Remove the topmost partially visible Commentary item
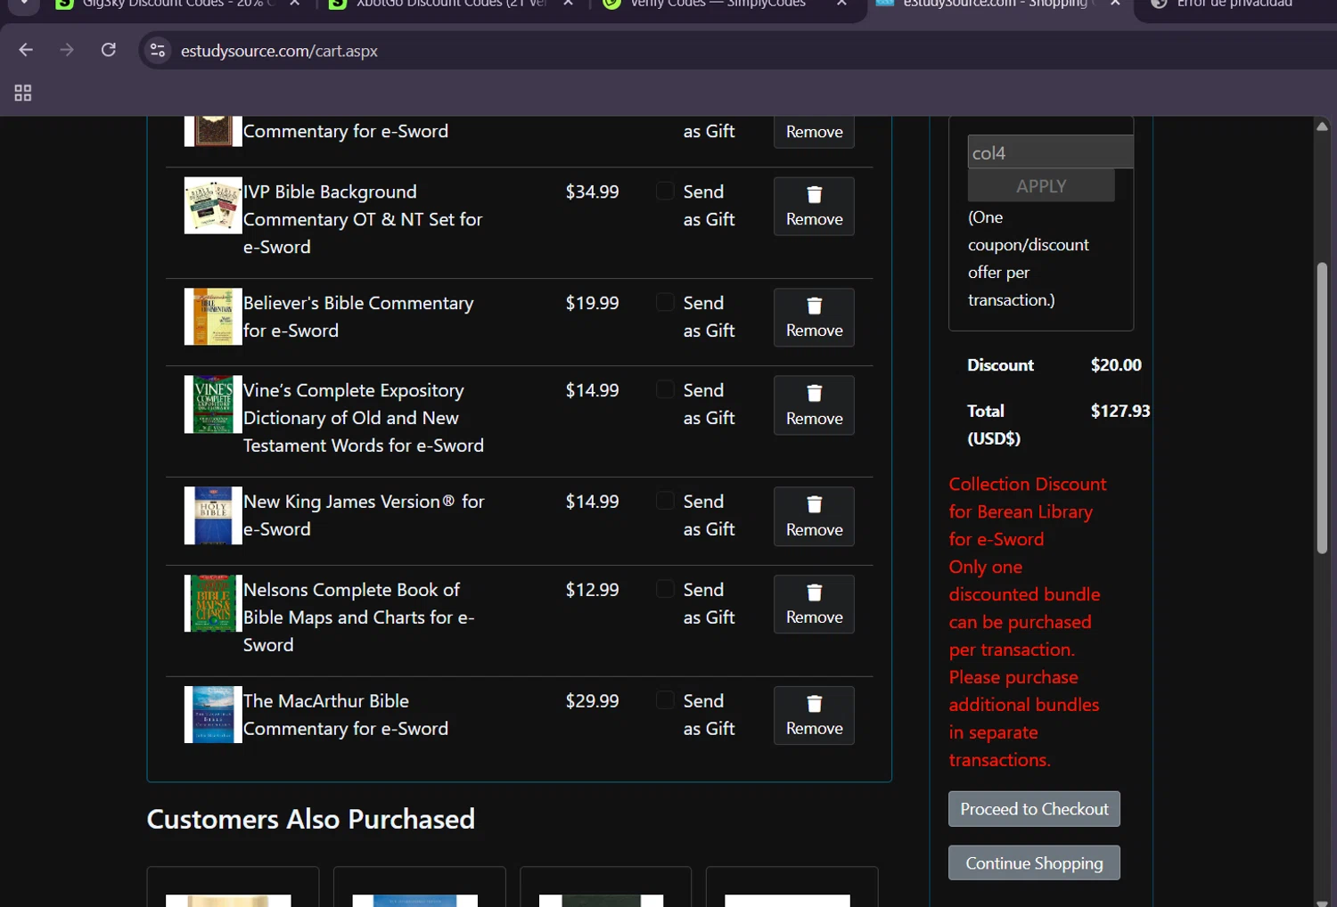1337x907 pixels. [x=814, y=132]
